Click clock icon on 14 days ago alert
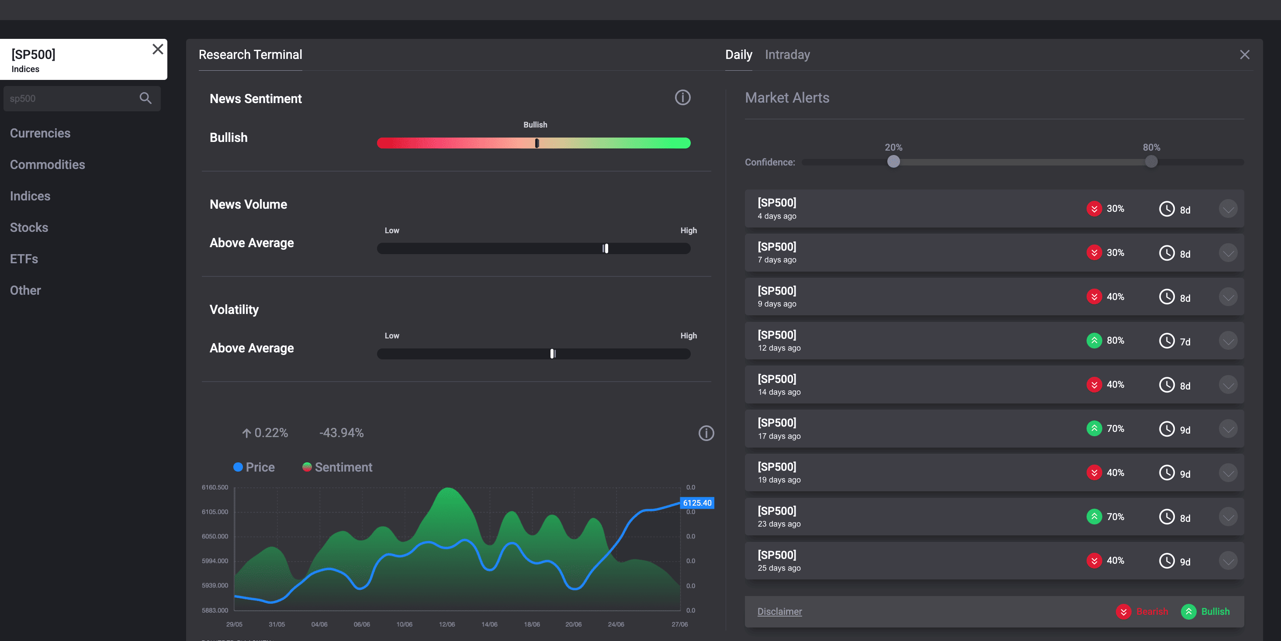This screenshot has height=641, width=1281. coord(1167,385)
